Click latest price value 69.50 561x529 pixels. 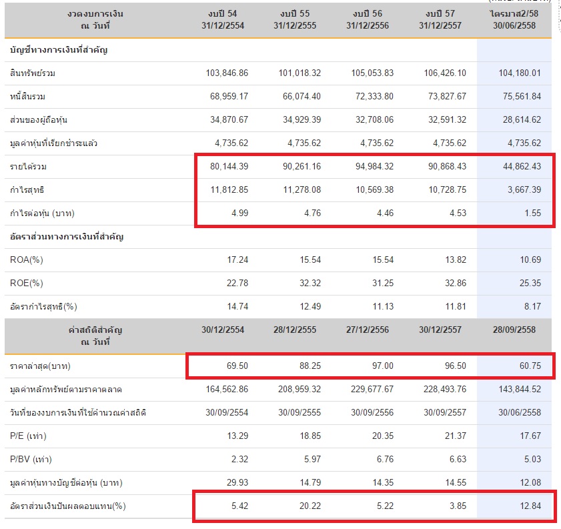click(237, 366)
